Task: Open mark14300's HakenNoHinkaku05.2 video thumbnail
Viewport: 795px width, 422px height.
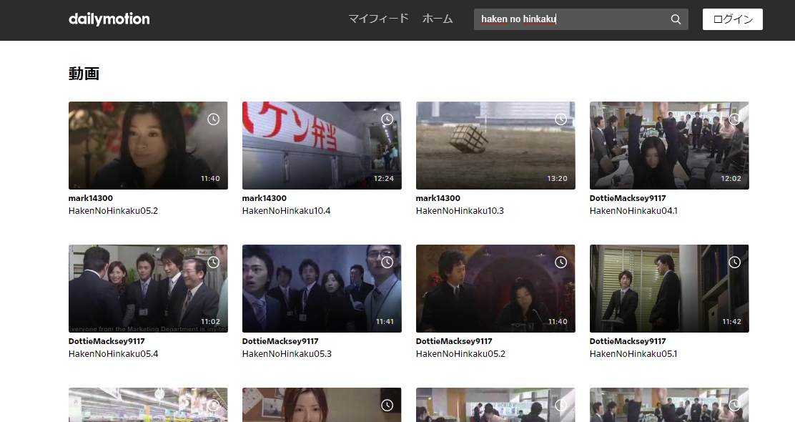Action: 148,146
